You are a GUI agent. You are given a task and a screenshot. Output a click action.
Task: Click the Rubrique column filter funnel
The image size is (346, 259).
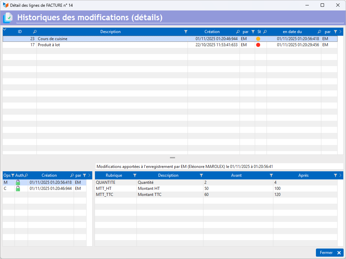[135, 175]
